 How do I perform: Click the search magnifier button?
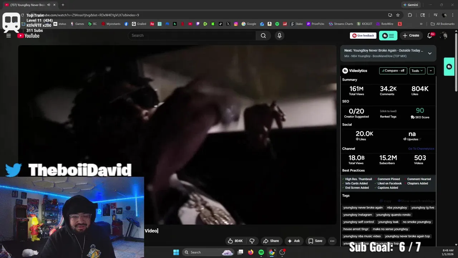click(263, 35)
